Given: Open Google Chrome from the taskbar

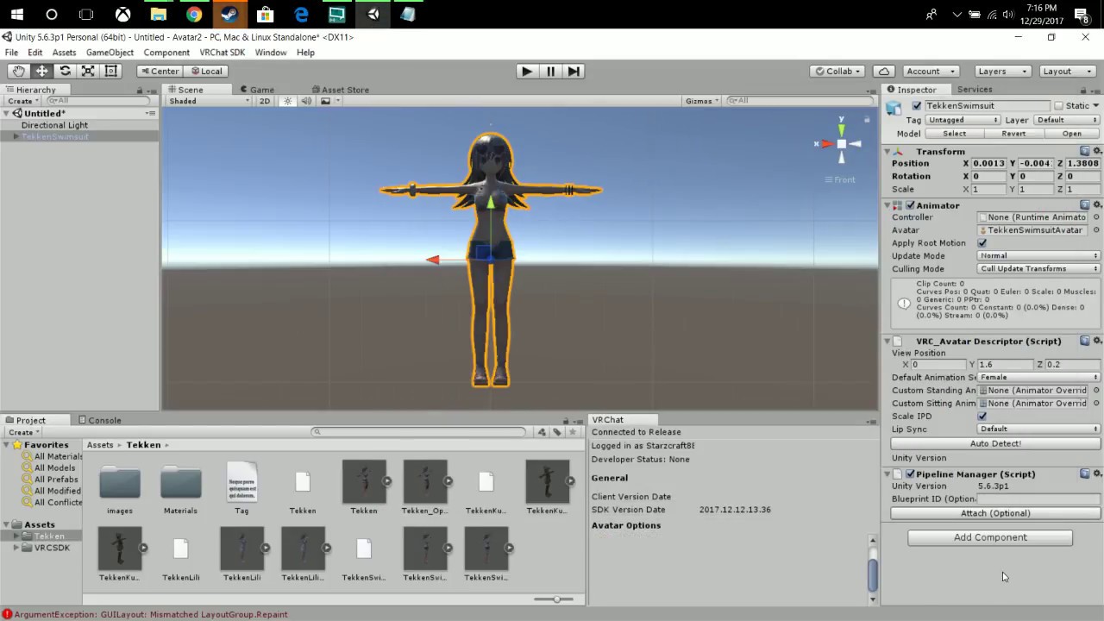Looking at the screenshot, I should coord(194,14).
